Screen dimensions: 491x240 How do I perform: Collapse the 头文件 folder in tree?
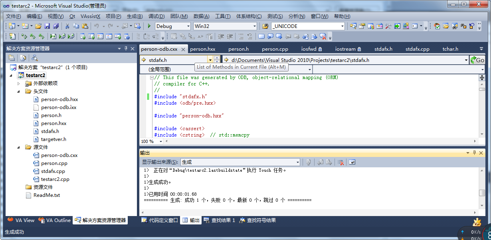click(19, 91)
